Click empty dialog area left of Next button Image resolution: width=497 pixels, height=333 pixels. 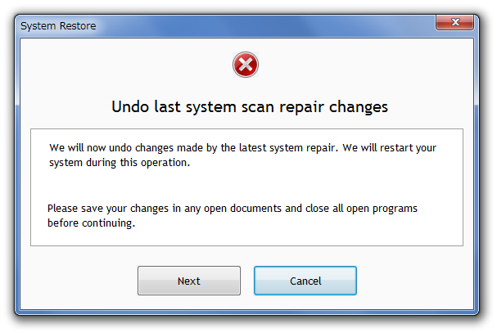(79, 281)
